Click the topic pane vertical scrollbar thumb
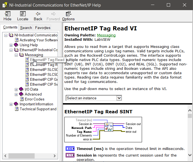The width and height of the screenshot is (193, 162). click(190, 116)
